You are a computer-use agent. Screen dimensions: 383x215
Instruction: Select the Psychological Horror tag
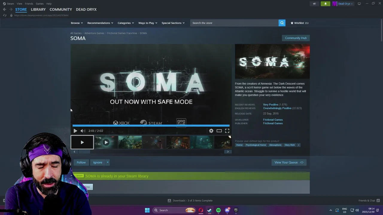click(x=256, y=145)
